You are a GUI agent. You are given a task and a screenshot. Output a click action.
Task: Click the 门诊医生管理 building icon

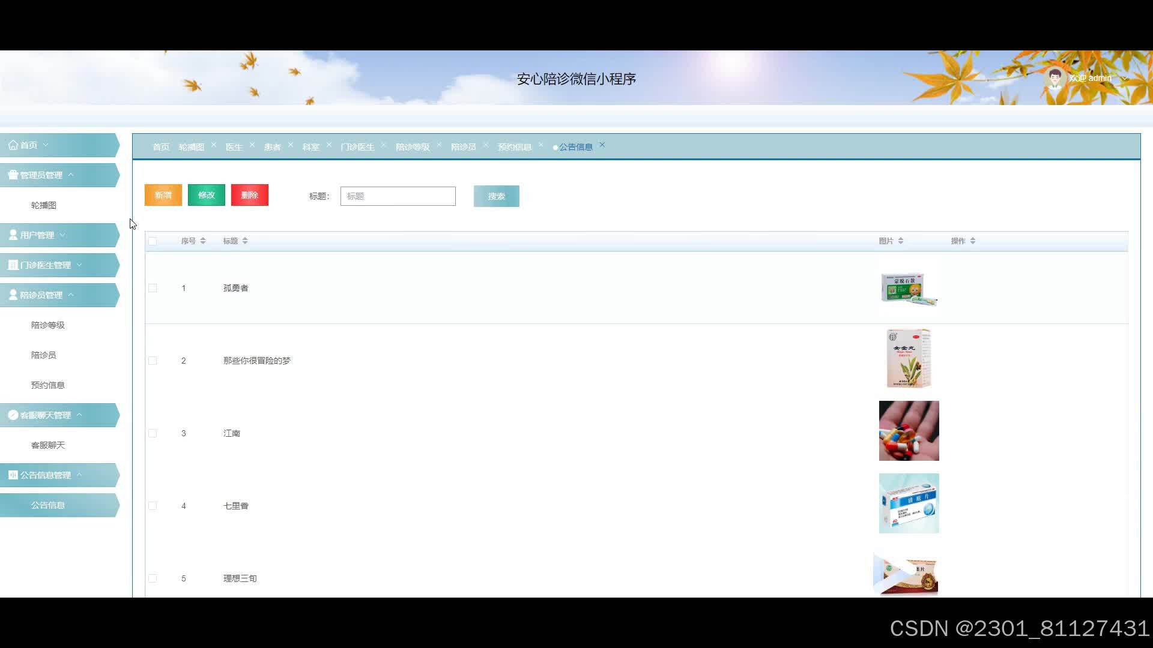click(x=13, y=265)
